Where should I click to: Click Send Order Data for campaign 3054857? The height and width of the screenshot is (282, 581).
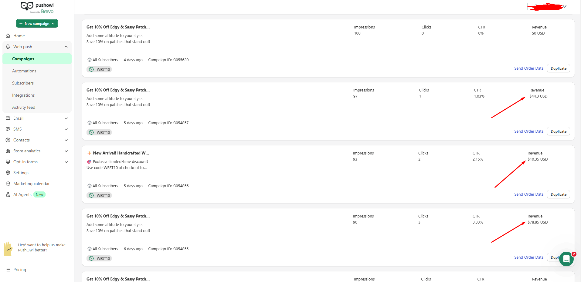click(x=529, y=131)
